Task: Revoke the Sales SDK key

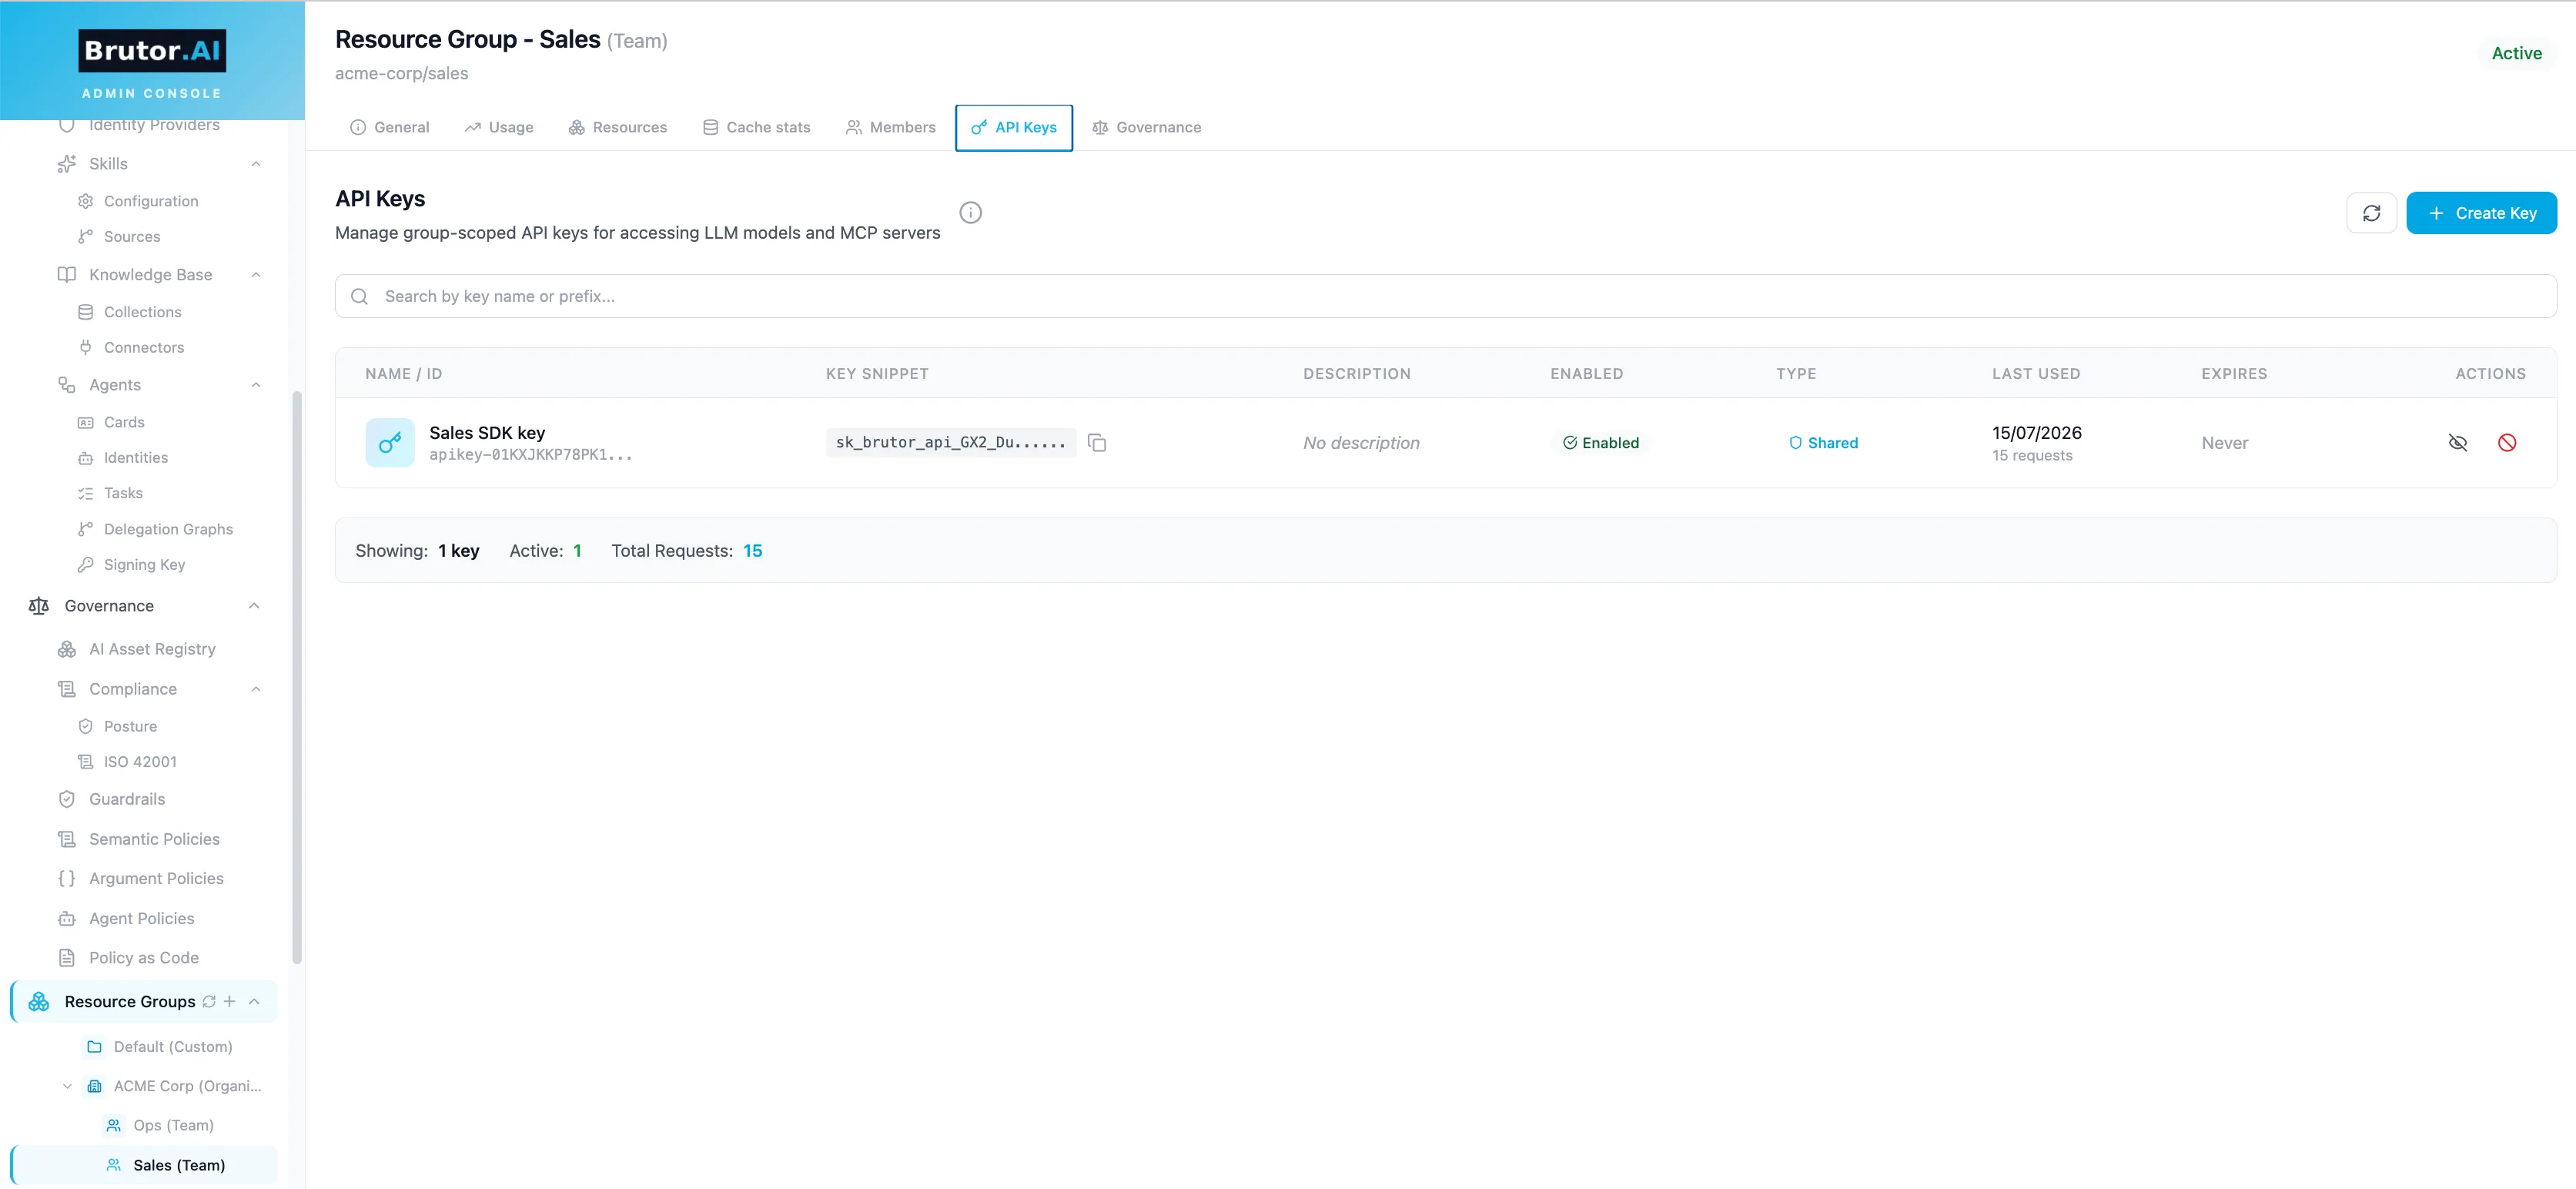Action: 2506,443
